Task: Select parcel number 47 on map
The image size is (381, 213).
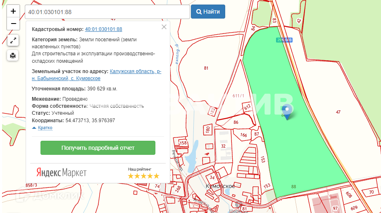Action: coord(338,112)
